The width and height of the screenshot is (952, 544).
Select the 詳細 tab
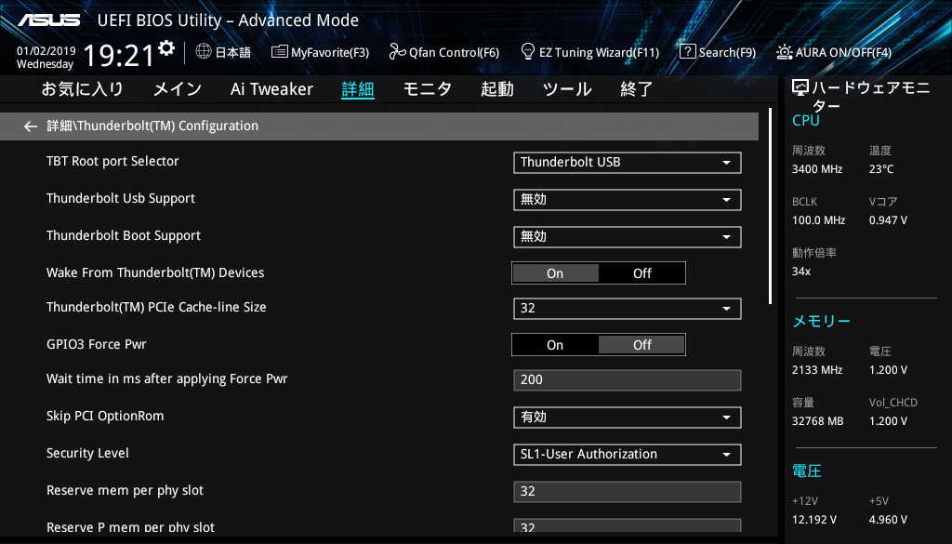358,89
